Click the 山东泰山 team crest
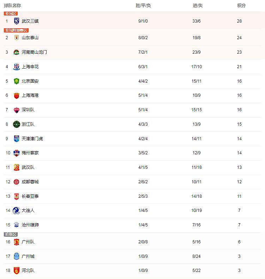This screenshot has width=265, height=279. click(x=17, y=38)
